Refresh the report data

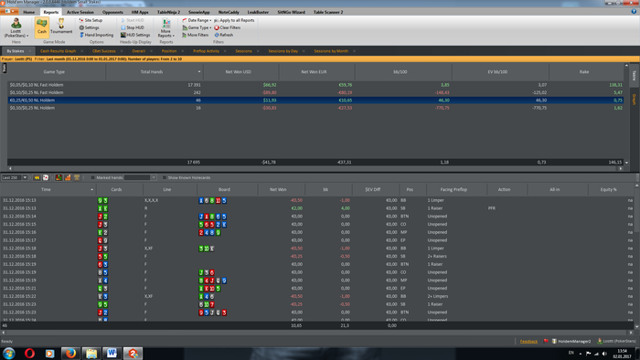[224, 35]
